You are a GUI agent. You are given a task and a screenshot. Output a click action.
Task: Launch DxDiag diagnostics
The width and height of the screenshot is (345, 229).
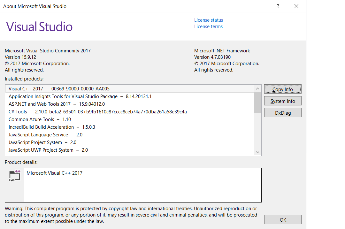pyautogui.click(x=282, y=113)
